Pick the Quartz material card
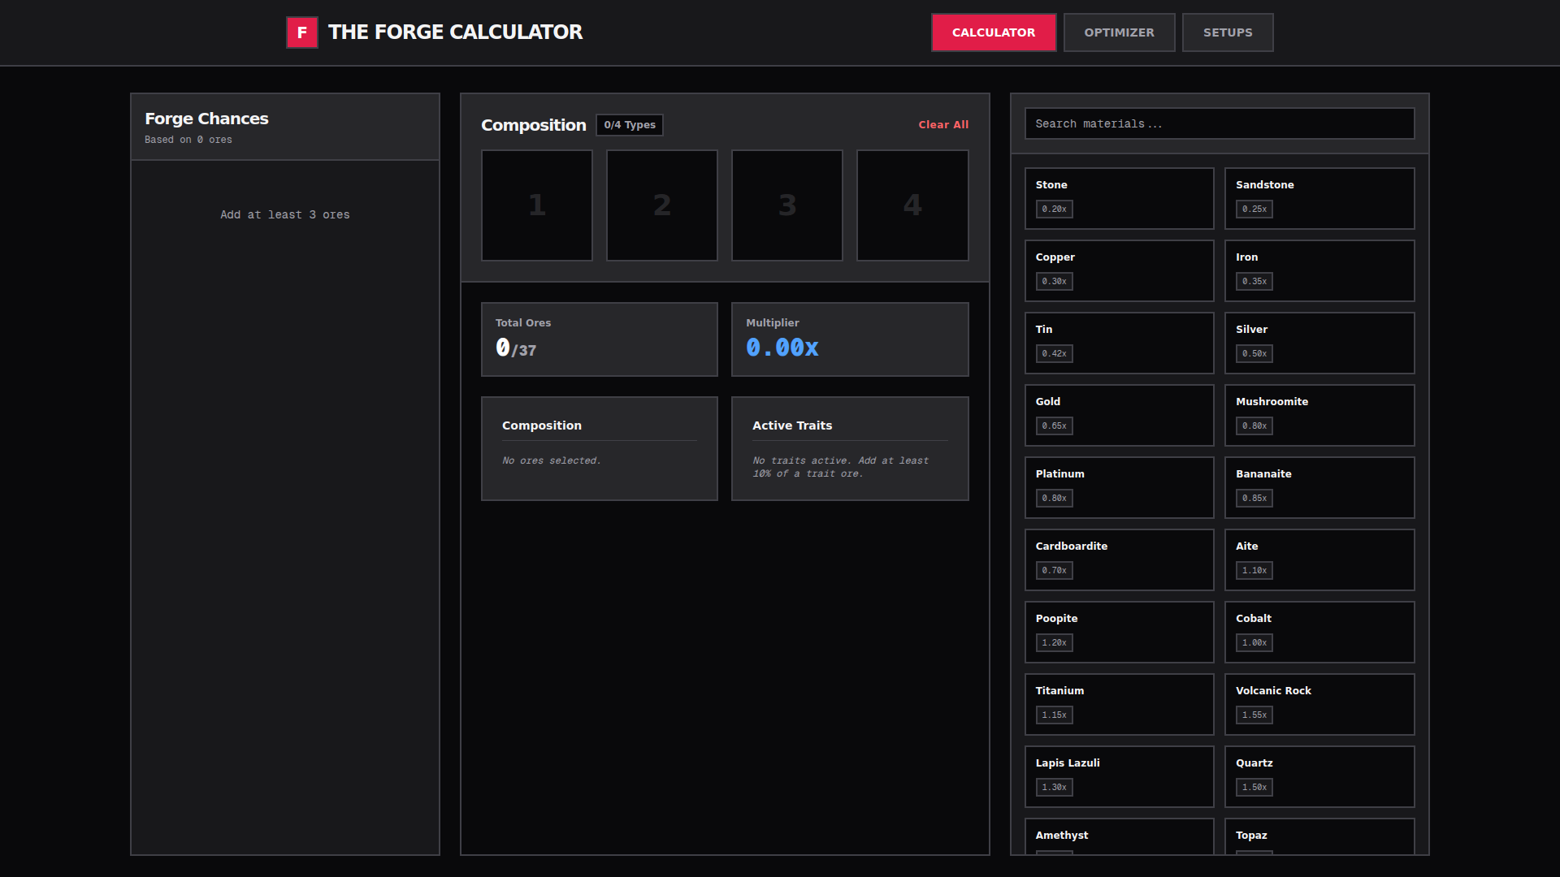 click(1319, 776)
